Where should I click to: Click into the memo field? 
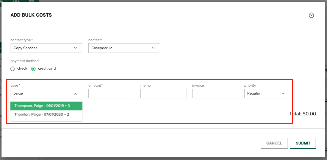(163, 94)
